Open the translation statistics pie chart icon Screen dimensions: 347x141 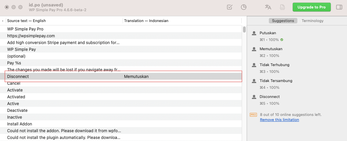pyautogui.click(x=243, y=7)
